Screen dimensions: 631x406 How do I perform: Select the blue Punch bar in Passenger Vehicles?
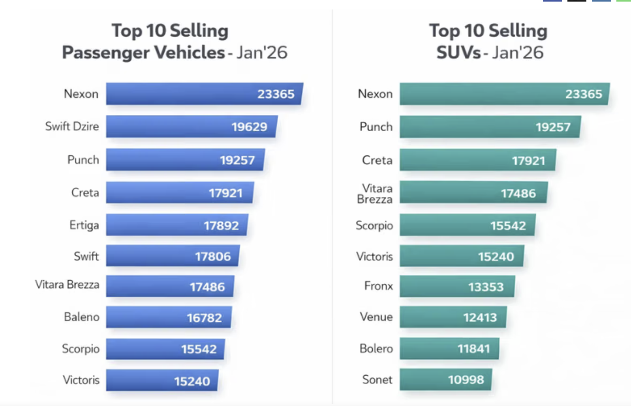tap(185, 160)
